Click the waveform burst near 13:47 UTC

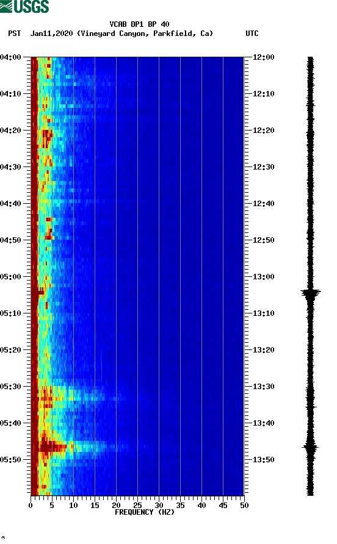point(310,448)
